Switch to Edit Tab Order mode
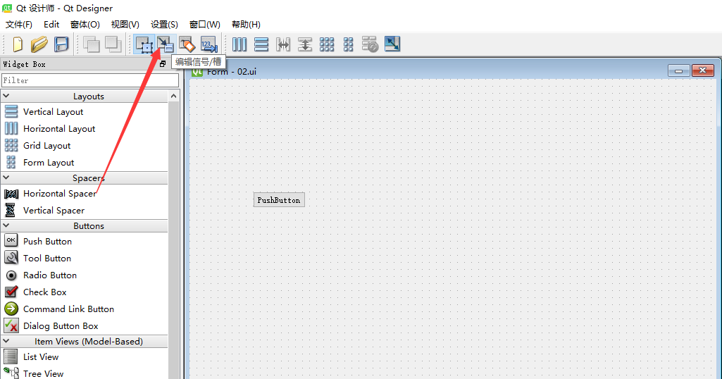This screenshot has width=722, height=379. point(208,44)
